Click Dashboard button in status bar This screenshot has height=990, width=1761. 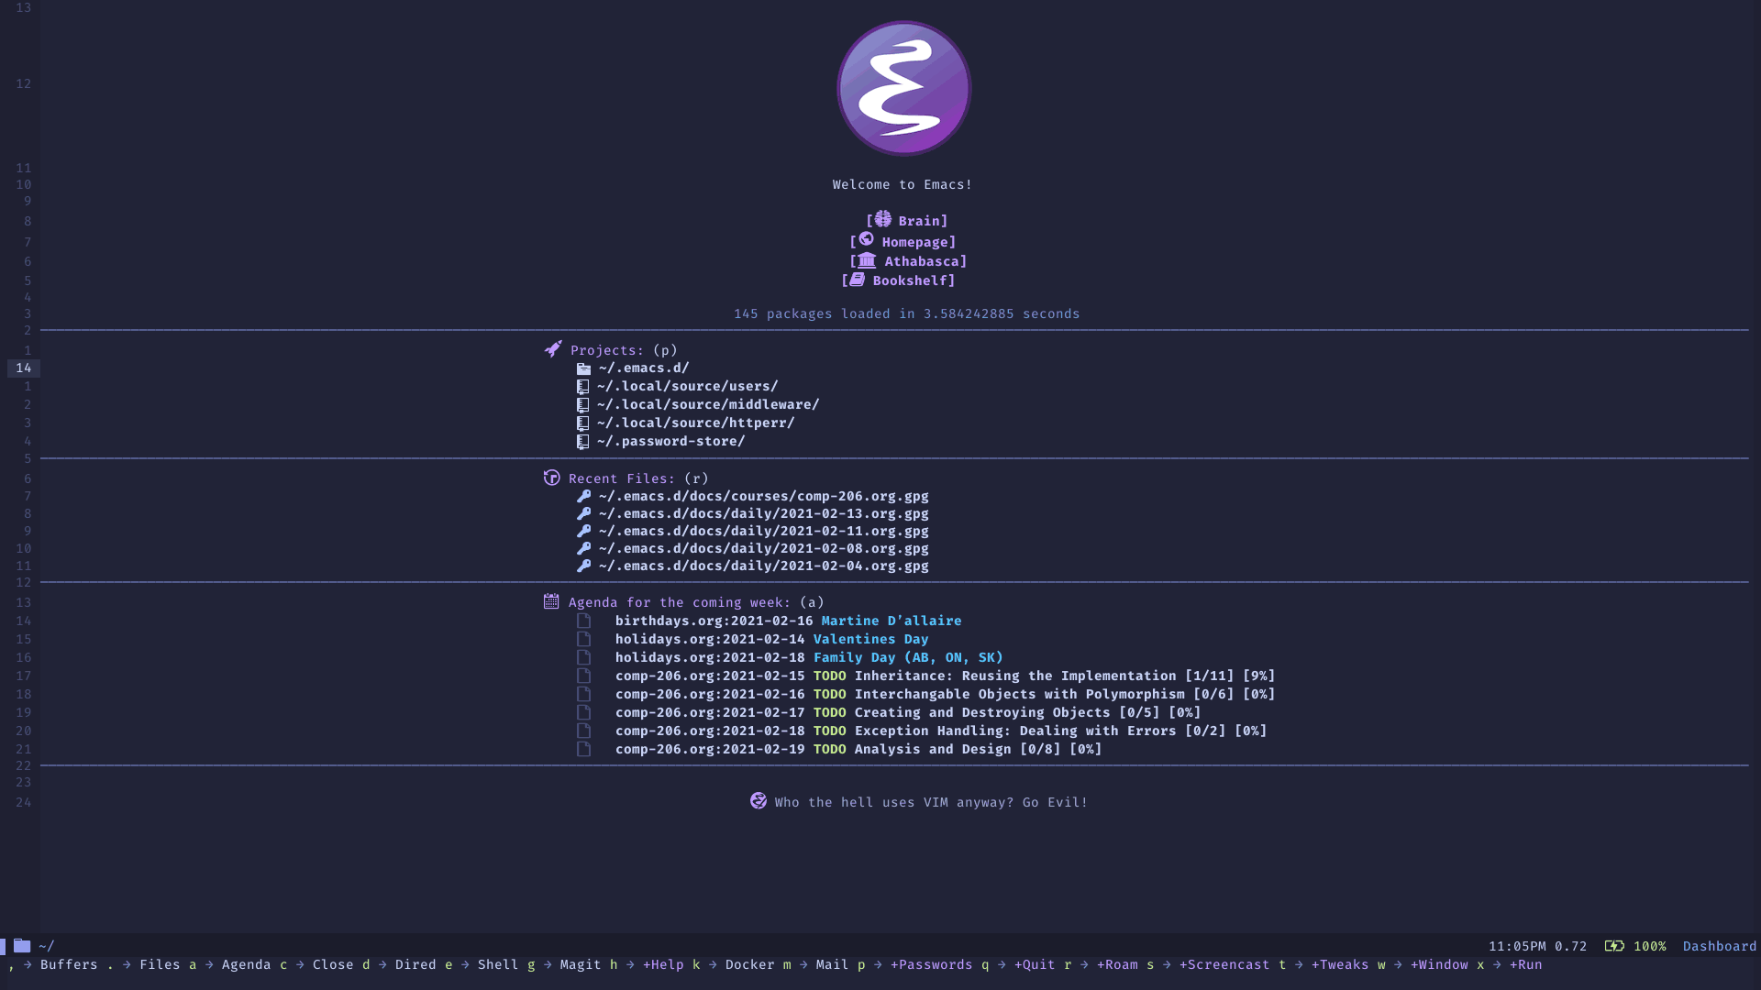coord(1720,945)
